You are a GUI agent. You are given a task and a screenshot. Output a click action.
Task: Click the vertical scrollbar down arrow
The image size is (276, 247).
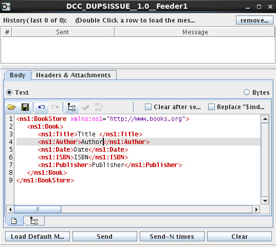265,201
